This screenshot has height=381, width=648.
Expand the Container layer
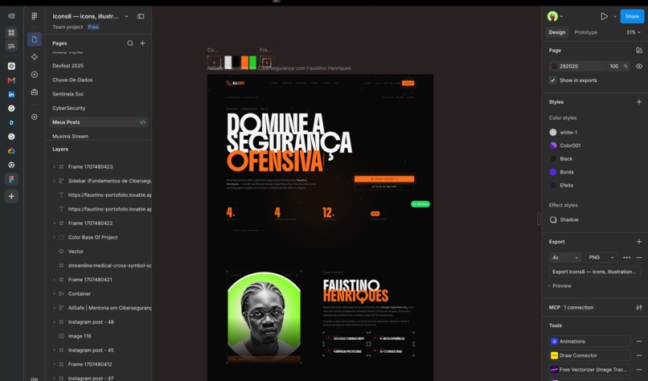point(54,294)
